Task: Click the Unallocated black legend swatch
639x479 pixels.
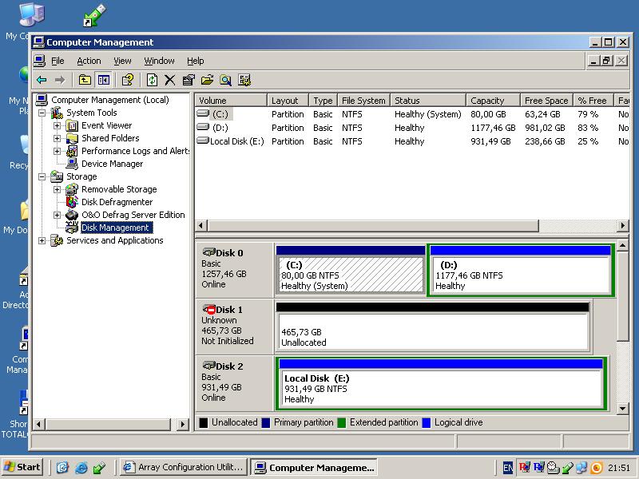Action: click(204, 423)
